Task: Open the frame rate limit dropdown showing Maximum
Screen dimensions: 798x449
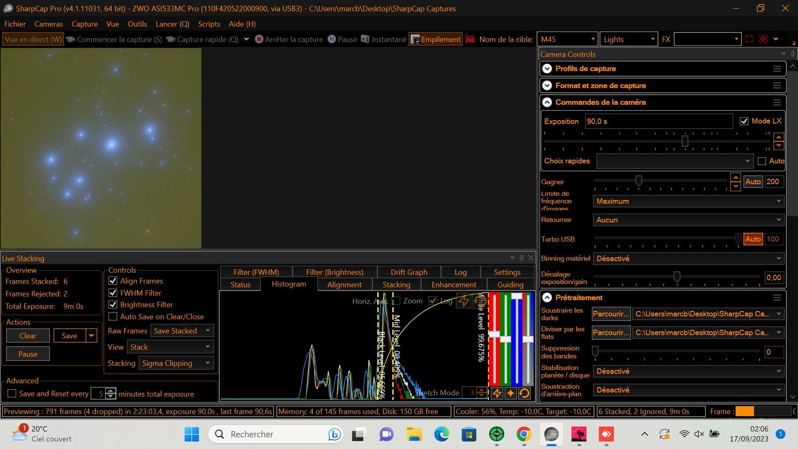Action: [x=689, y=201]
